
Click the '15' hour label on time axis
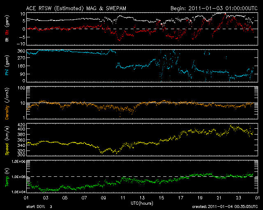[x=161, y=198]
